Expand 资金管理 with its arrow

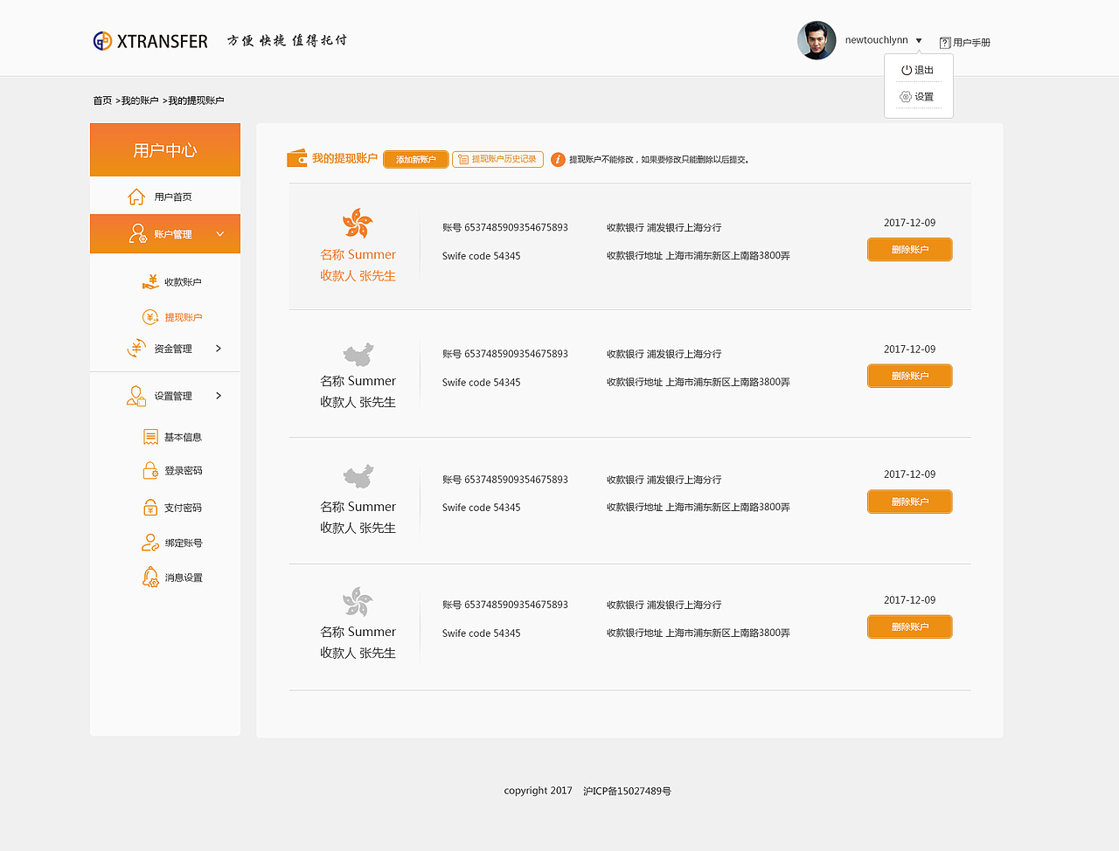[219, 349]
